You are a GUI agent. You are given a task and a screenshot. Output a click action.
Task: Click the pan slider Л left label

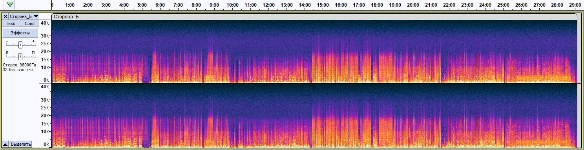7,52
